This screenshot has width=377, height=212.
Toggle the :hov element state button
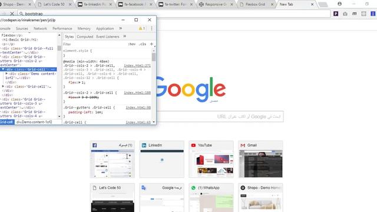click(132, 44)
